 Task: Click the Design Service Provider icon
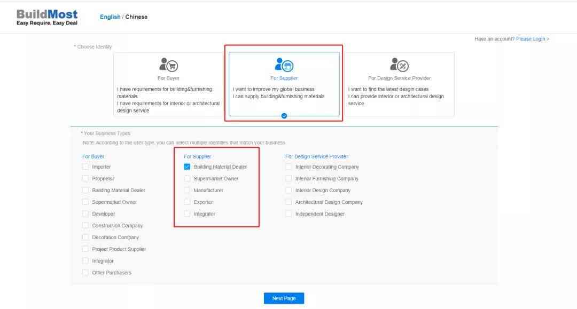click(x=399, y=65)
